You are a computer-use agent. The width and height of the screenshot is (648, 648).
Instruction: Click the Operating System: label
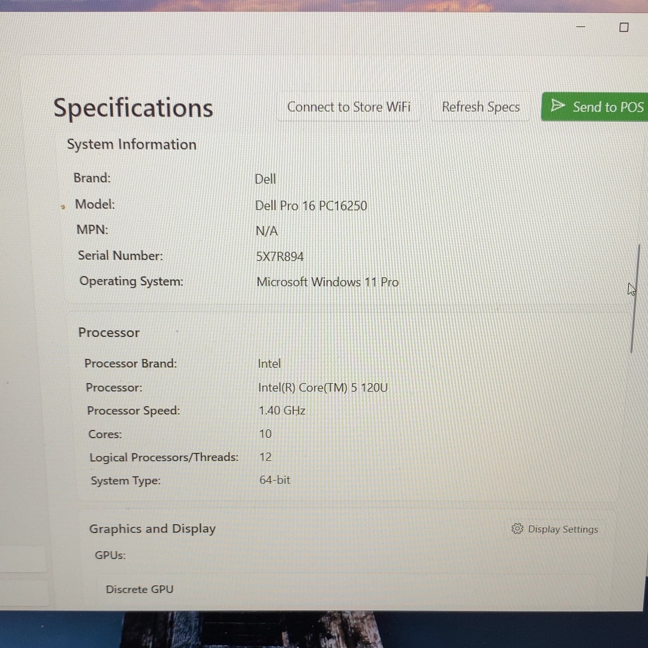point(131,282)
